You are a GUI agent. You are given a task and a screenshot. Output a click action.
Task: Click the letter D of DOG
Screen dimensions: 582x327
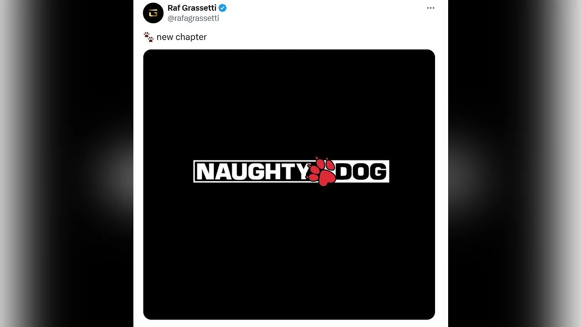344,171
